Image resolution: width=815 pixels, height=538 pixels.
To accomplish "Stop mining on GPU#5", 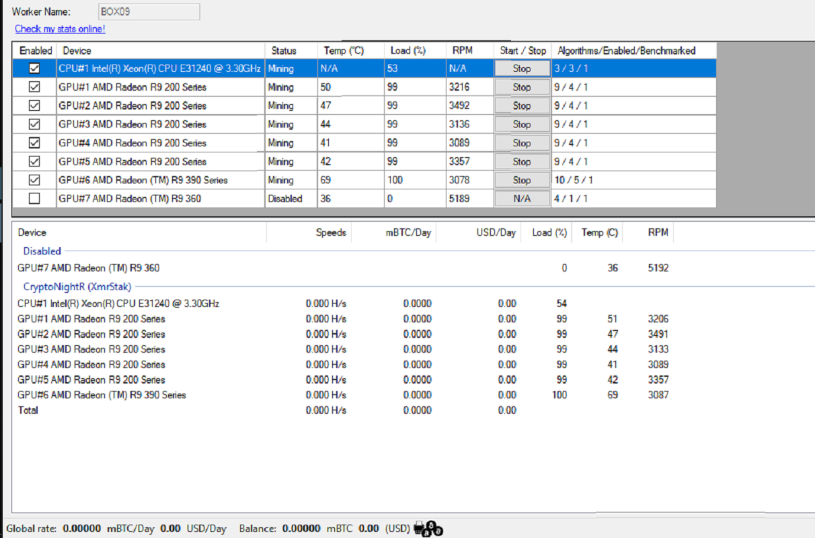I will click(x=522, y=161).
